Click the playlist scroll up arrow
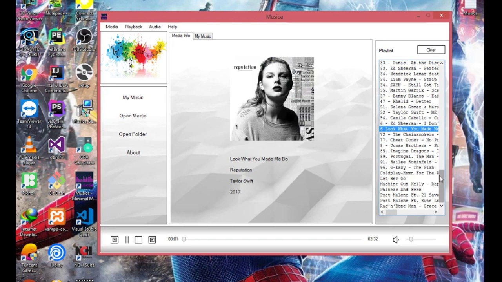The image size is (502, 282). pyautogui.click(x=442, y=63)
